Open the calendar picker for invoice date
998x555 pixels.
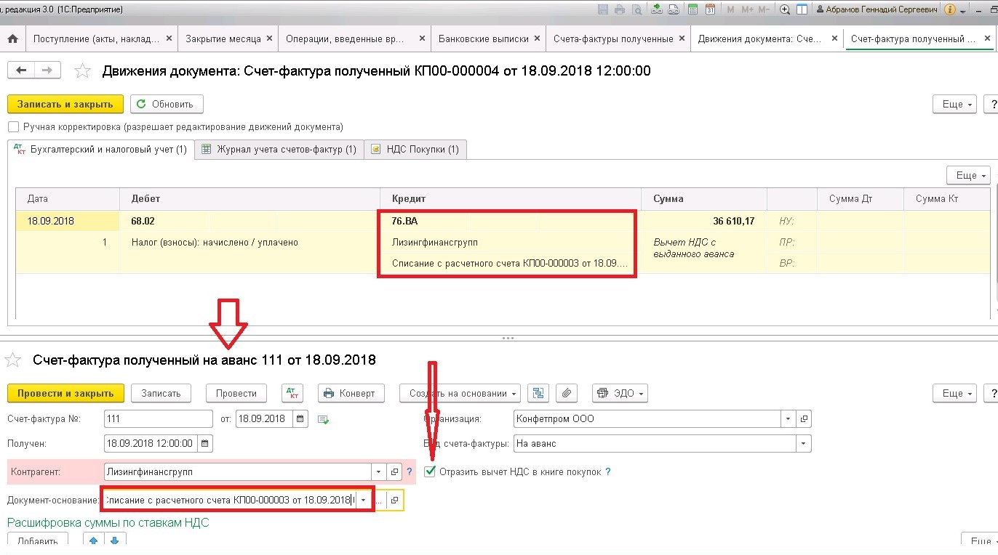point(301,419)
